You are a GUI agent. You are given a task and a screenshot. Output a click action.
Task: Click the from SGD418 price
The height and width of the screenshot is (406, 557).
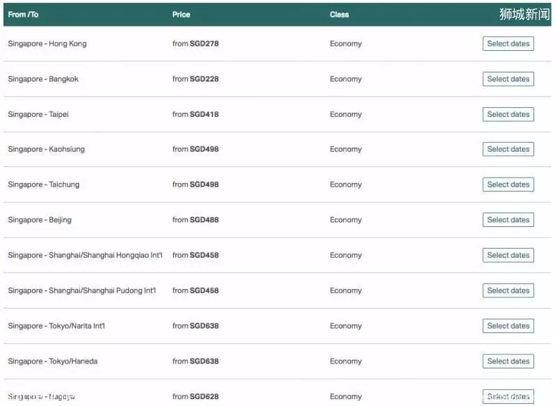pyautogui.click(x=196, y=114)
